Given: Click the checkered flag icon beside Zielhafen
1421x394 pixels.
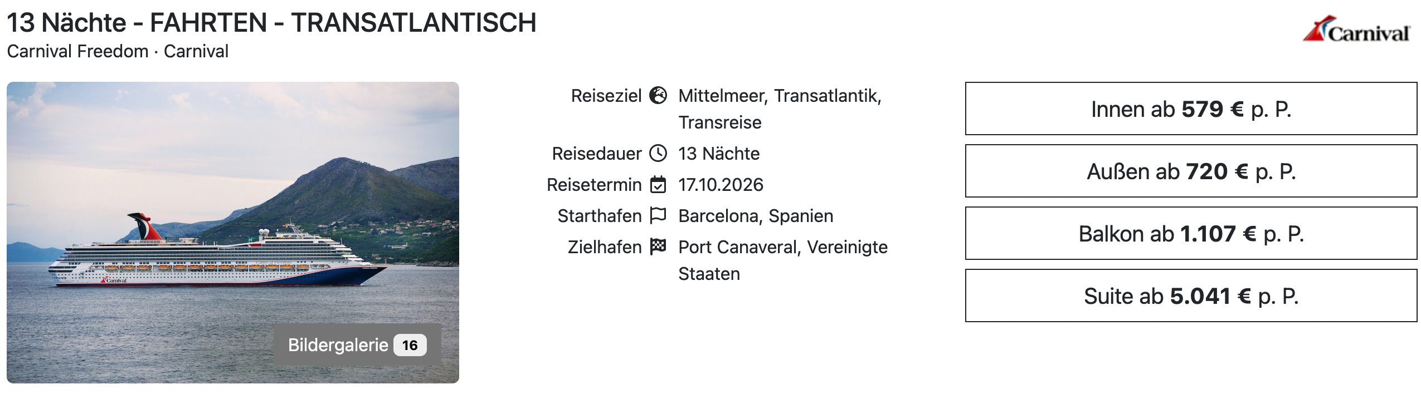Looking at the screenshot, I should 658,247.
